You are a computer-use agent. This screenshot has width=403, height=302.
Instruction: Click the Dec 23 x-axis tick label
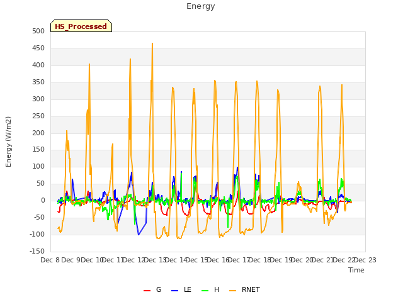(365, 260)
